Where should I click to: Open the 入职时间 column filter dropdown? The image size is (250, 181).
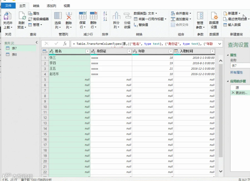pos(212,51)
